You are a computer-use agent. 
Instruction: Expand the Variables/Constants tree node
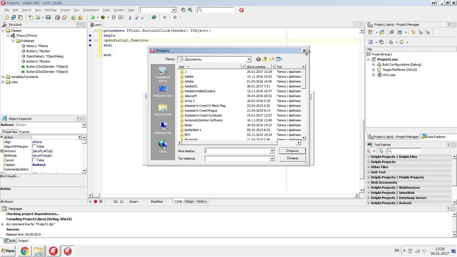click(x=3, y=77)
